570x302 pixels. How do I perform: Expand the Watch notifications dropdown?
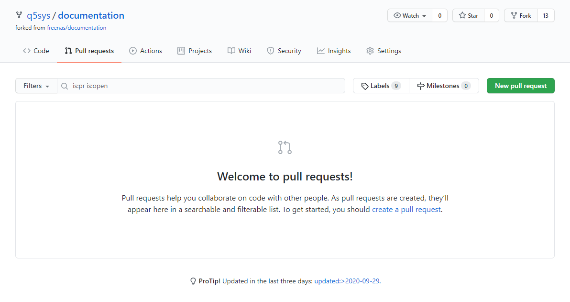(x=410, y=16)
